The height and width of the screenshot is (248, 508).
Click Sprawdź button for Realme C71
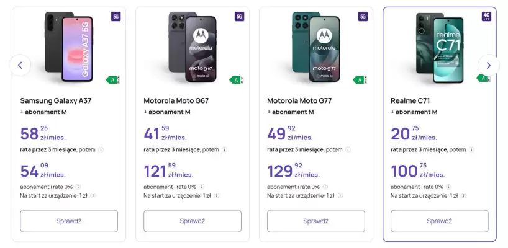[x=439, y=221]
